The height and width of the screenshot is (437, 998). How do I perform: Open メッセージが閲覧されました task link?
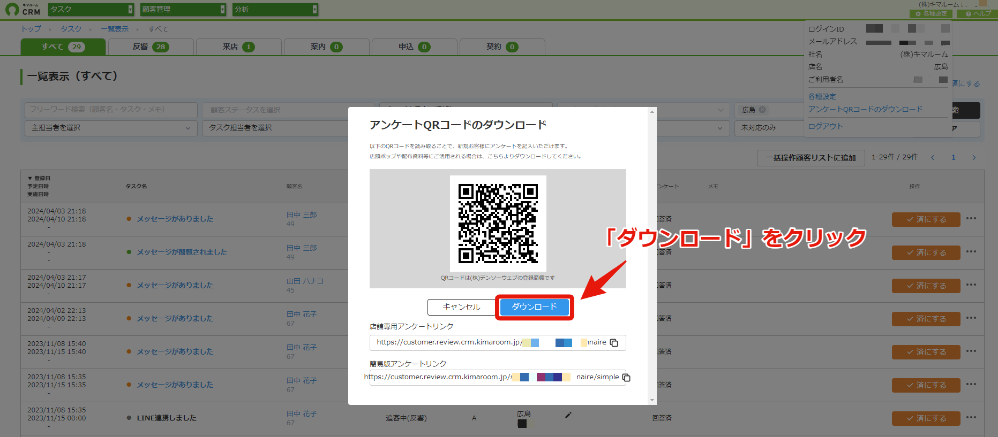pos(182,252)
